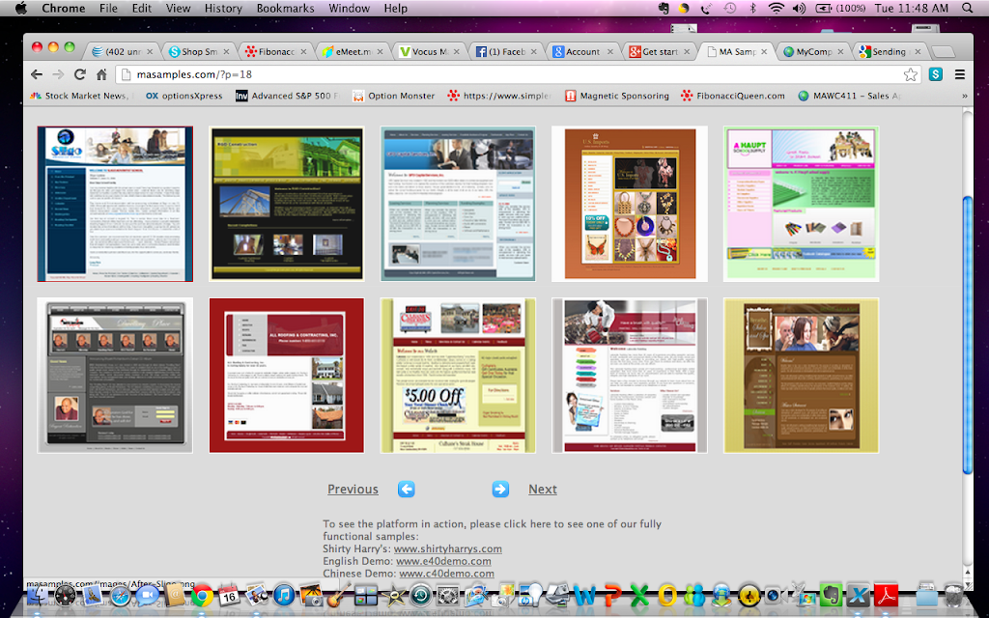Open the Calendar dock icon showing 16
Screen dimensions: 989x618
coord(228,595)
